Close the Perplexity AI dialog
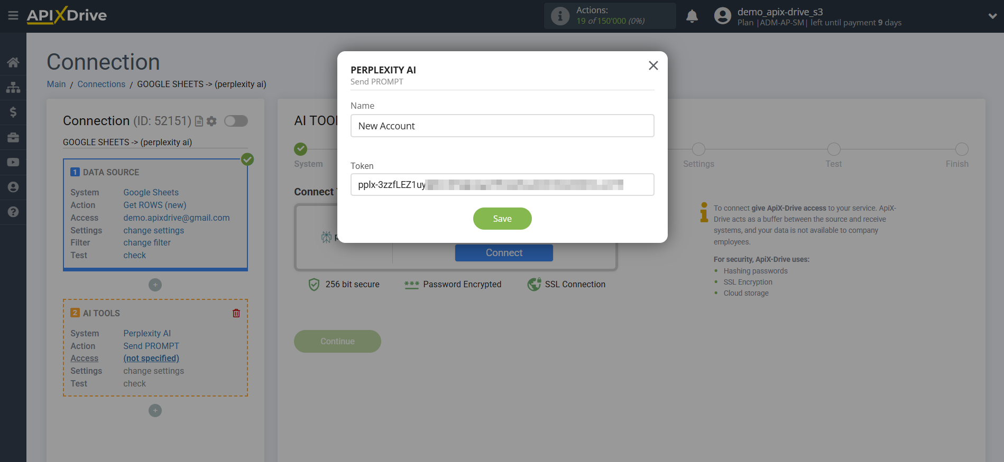This screenshot has width=1004, height=462. pos(653,65)
